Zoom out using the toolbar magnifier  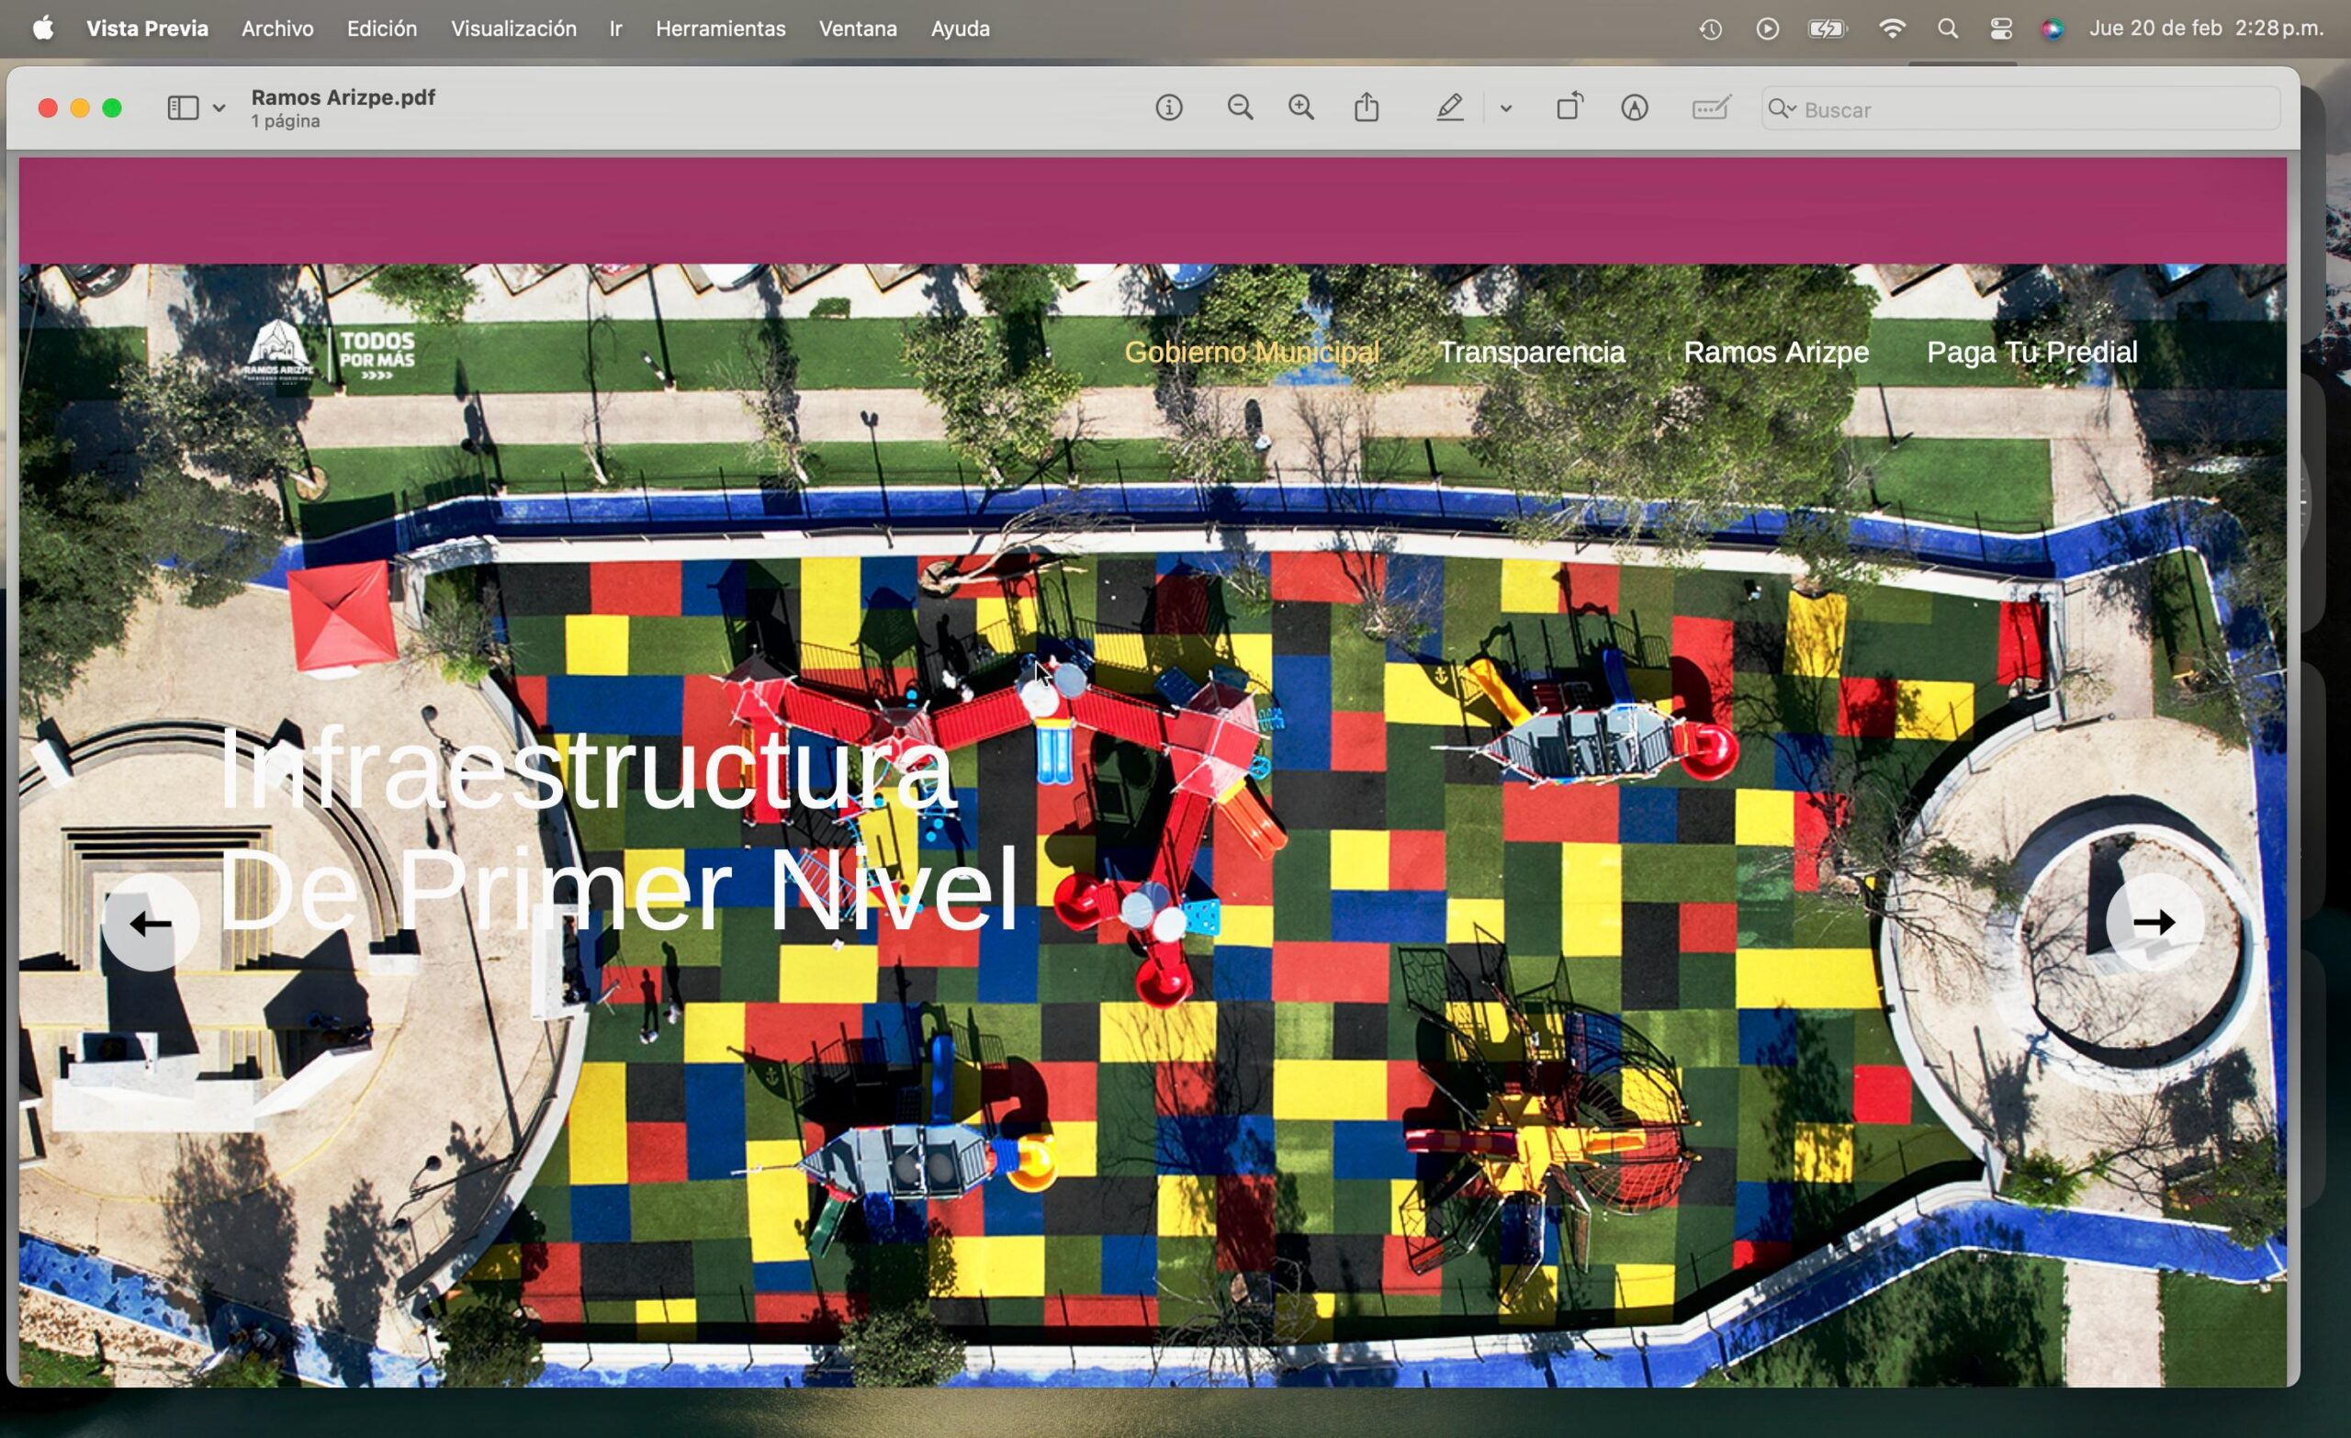[x=1240, y=107]
